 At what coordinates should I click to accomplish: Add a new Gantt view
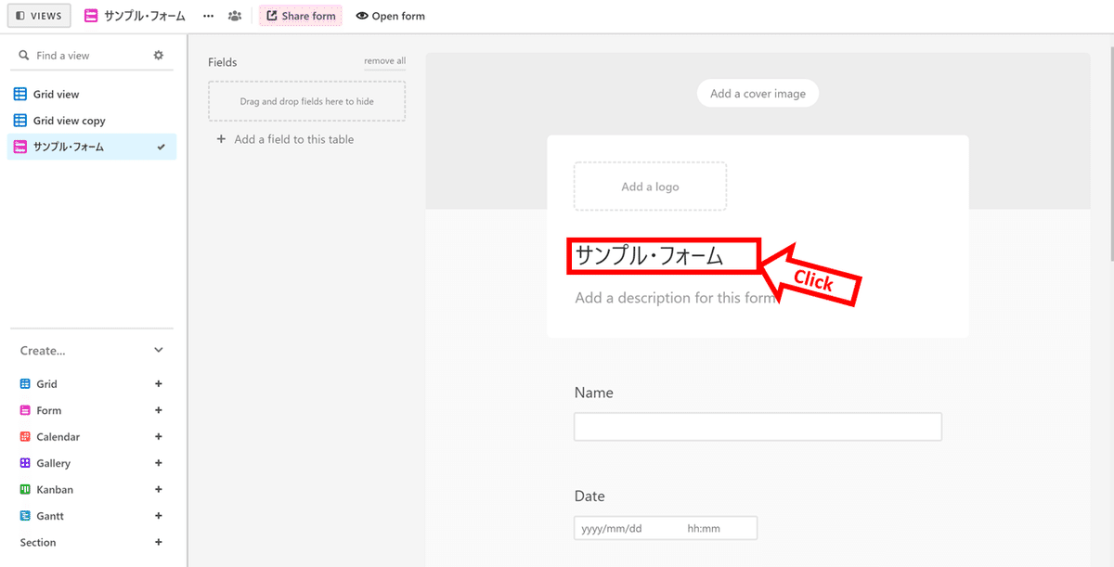click(158, 516)
